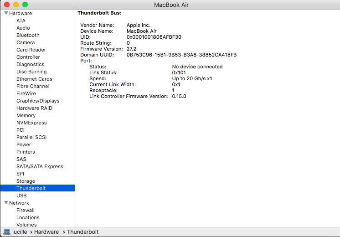340x237 pixels.
Task: Click the green zoom window button
Action: [25, 5]
